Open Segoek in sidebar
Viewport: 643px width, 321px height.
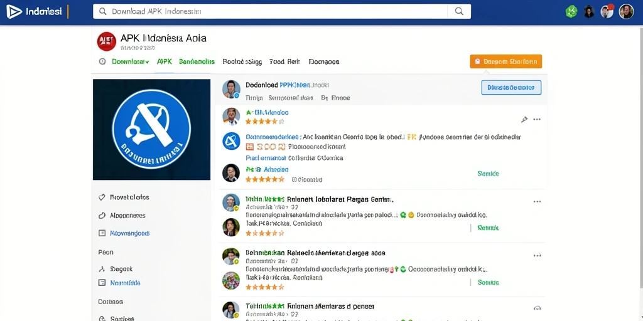click(121, 270)
